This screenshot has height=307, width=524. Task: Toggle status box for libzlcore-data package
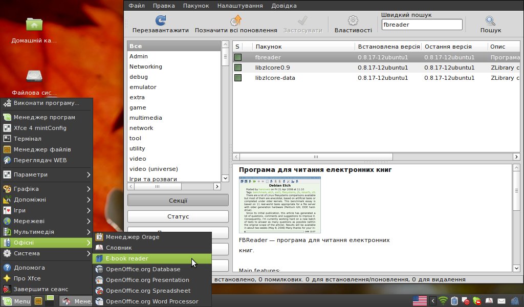tap(238, 78)
